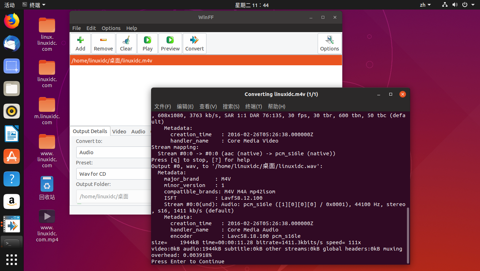480x271 pixels.
Task: Click the network icon in the top bar
Action: coord(445,5)
